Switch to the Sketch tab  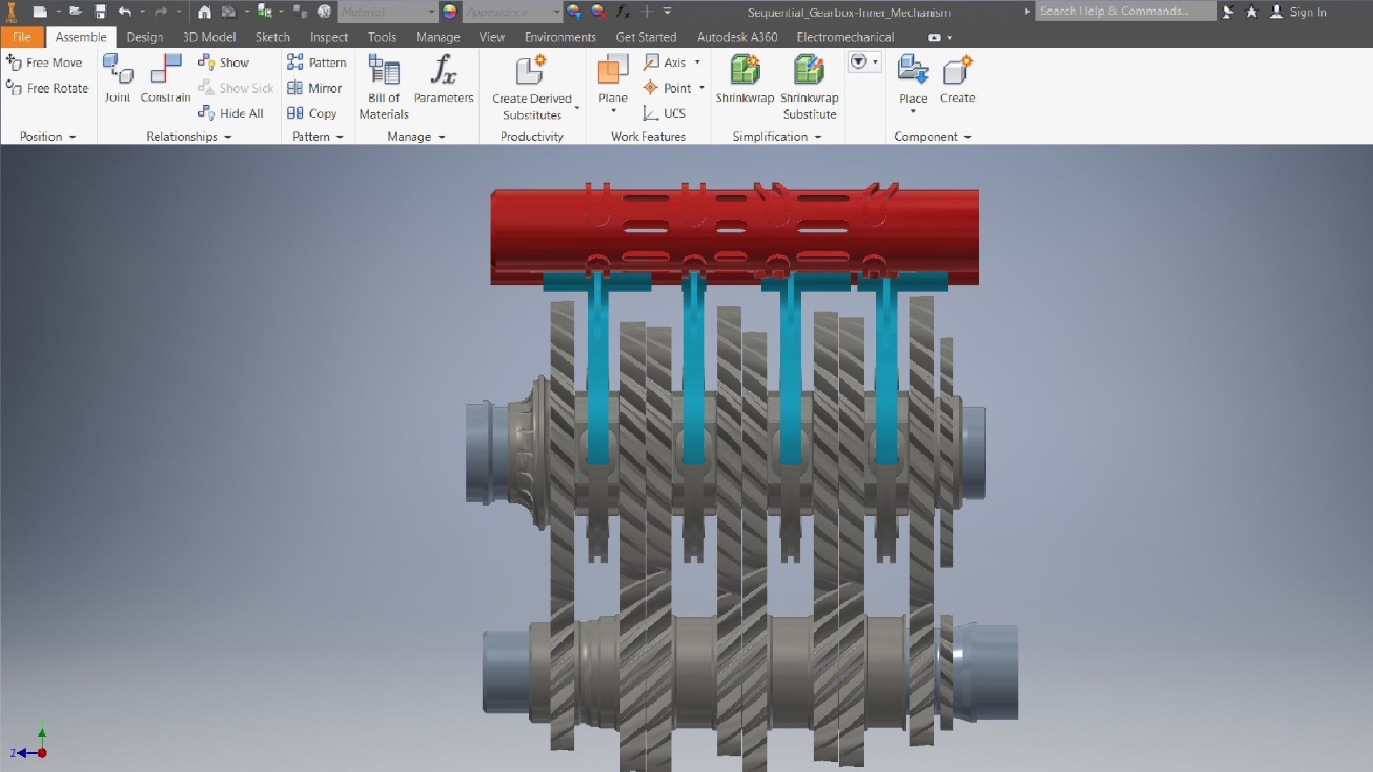272,37
